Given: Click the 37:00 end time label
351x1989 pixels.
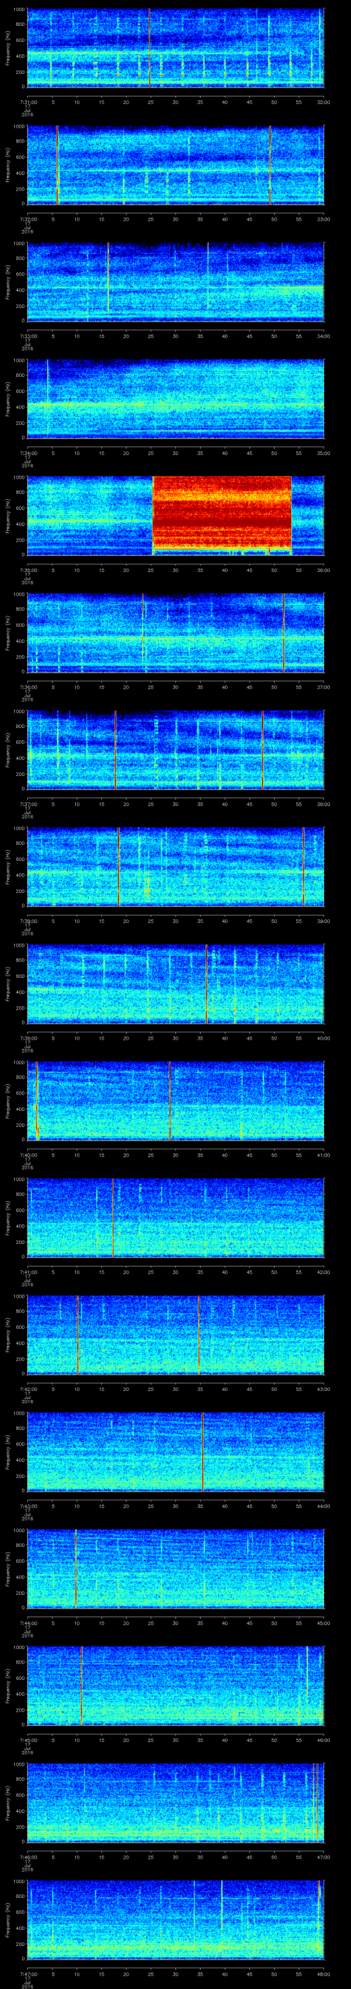Looking at the screenshot, I should 323,687.
